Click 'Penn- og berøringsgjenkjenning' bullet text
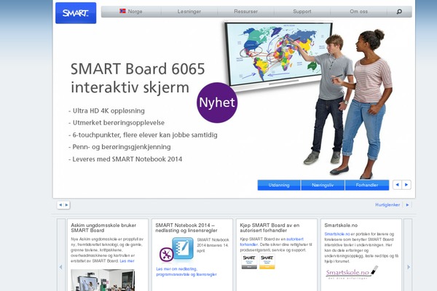 coord(122,147)
